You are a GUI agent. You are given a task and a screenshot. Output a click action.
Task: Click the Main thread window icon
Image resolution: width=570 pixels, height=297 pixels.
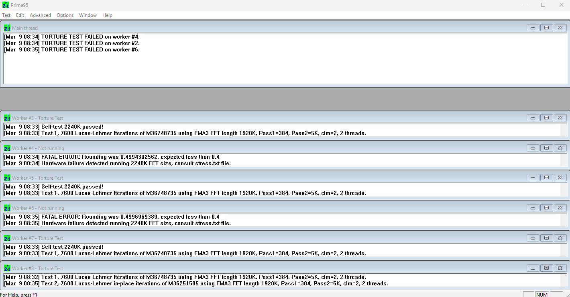[7, 28]
